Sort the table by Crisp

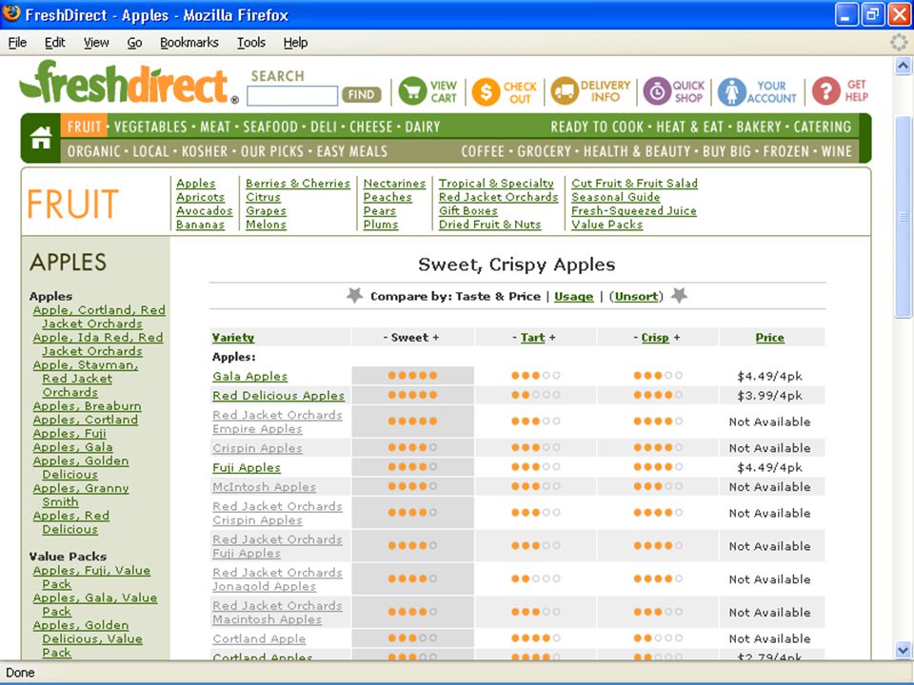coord(655,338)
